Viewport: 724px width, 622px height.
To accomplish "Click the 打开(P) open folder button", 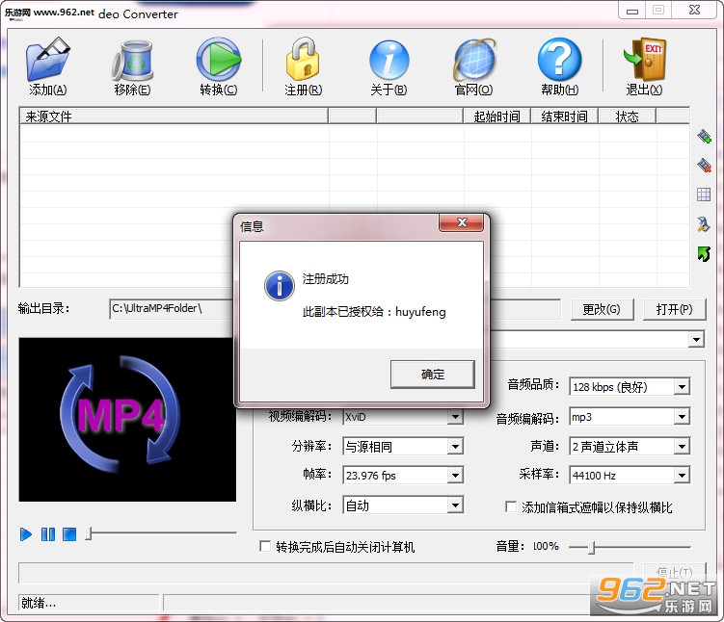I will point(674,309).
